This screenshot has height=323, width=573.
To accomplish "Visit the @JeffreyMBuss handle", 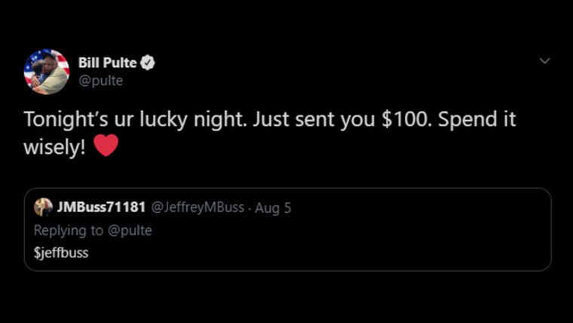I will tap(198, 208).
